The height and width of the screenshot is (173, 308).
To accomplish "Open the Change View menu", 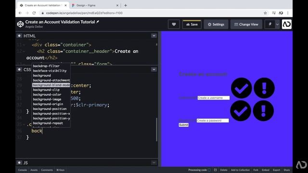I will coord(246,25).
